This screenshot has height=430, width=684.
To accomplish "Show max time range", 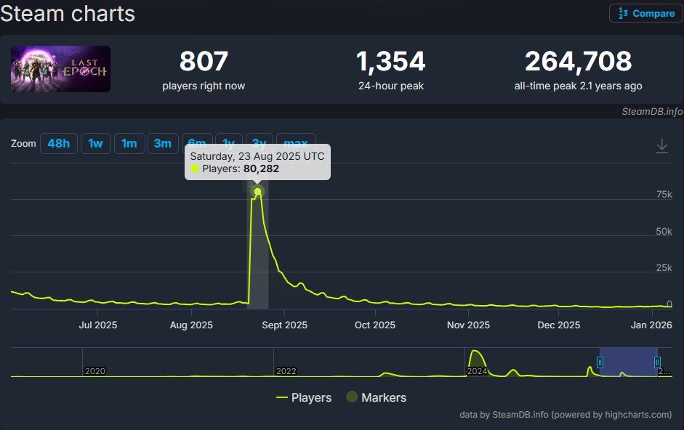I will [x=296, y=141].
